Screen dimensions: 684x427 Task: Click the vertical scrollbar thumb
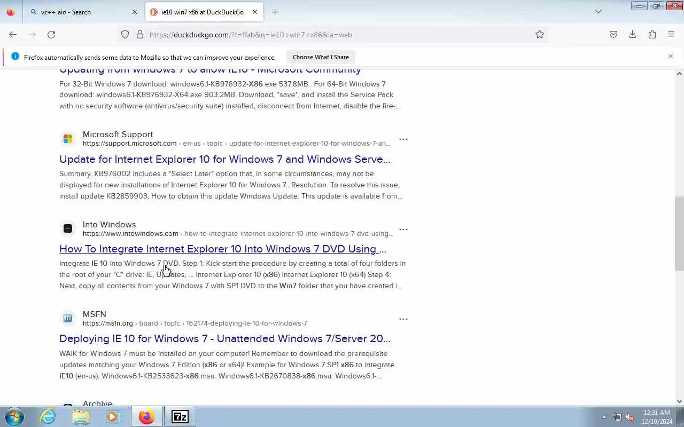pyautogui.click(x=679, y=233)
